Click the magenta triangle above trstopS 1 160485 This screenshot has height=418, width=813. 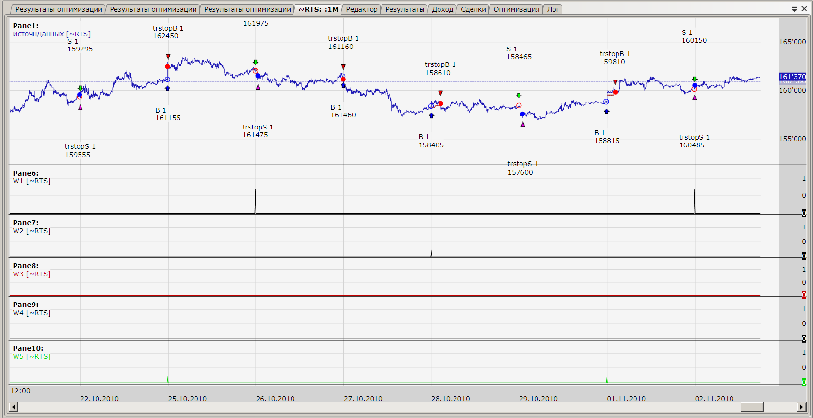pos(695,98)
